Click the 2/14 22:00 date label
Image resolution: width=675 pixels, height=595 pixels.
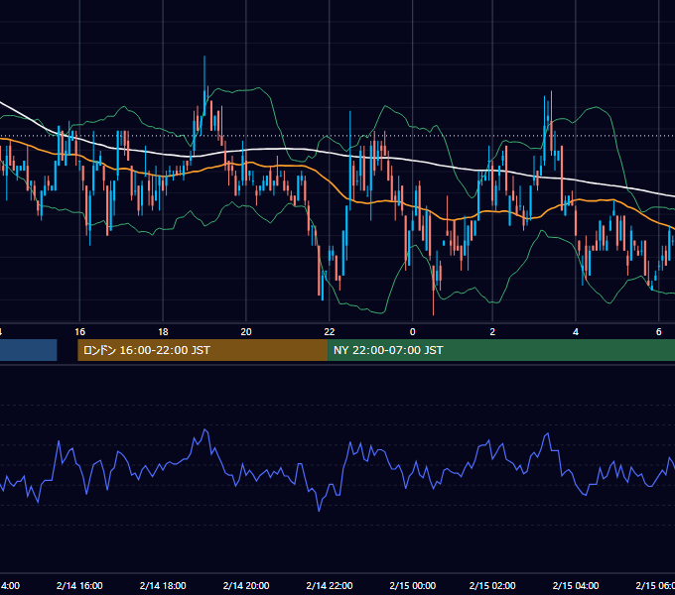coord(330,585)
